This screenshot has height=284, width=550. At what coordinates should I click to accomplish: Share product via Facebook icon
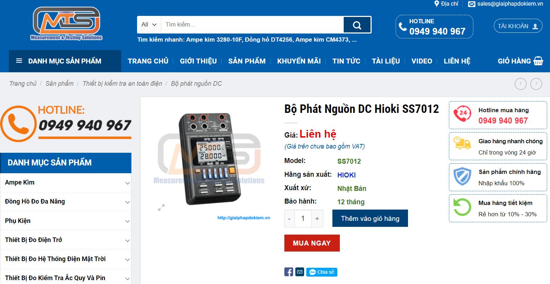[x=289, y=272]
